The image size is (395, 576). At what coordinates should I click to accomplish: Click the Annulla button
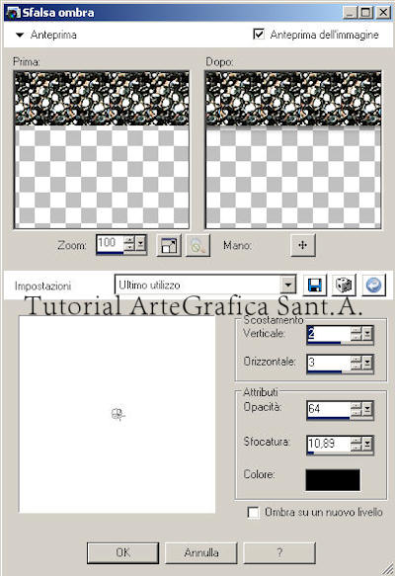coord(201,552)
